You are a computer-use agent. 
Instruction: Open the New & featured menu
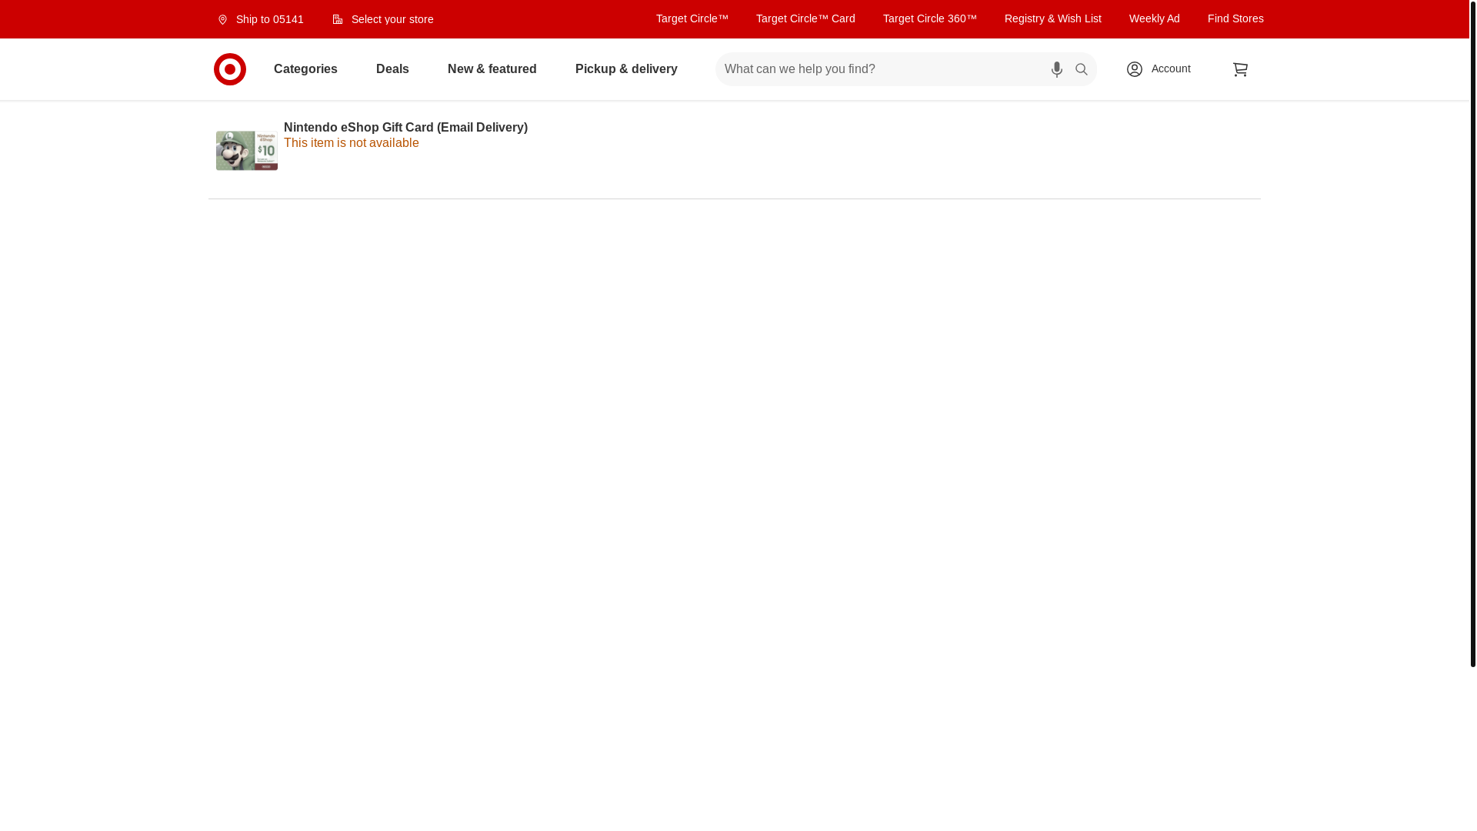click(x=492, y=69)
